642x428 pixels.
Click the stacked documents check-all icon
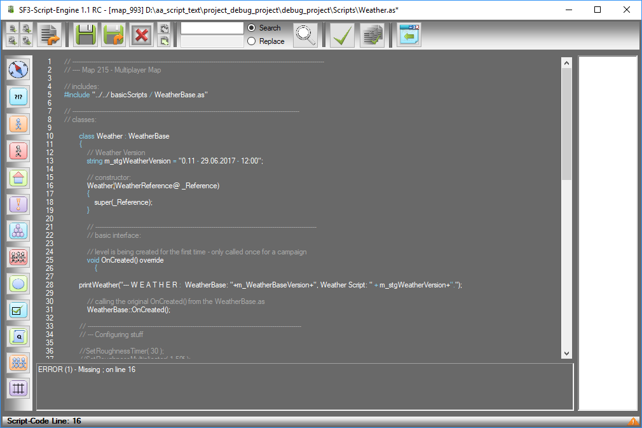372,35
